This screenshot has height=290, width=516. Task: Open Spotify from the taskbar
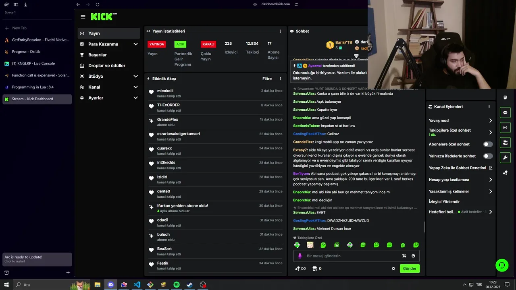coord(177,285)
